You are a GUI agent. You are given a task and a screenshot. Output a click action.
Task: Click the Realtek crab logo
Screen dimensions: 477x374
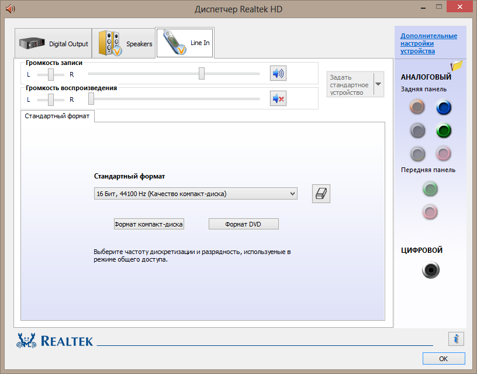coord(26,341)
